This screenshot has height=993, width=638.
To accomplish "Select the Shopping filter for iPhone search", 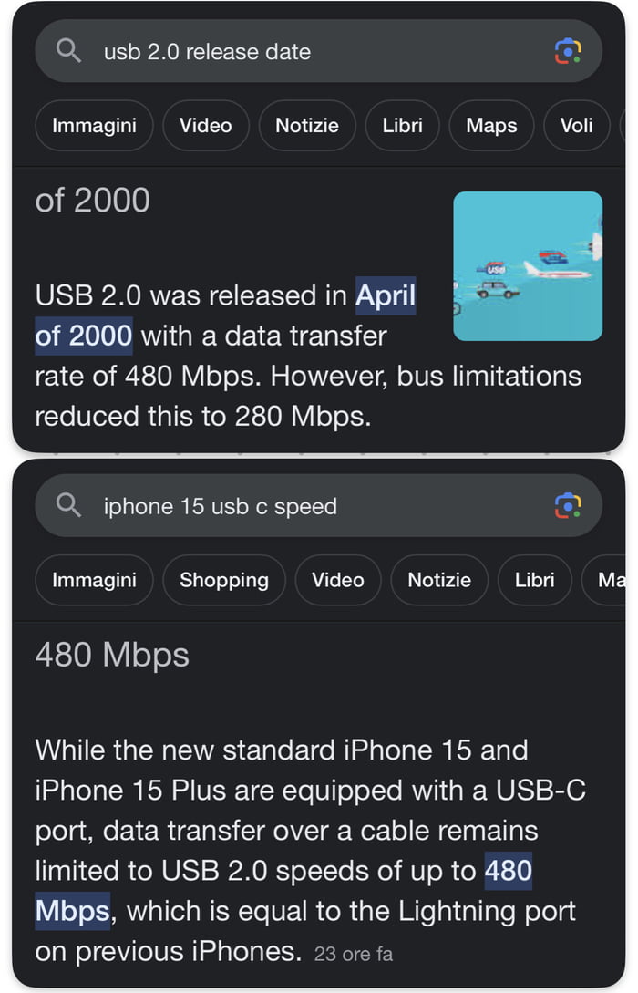I will 224,580.
